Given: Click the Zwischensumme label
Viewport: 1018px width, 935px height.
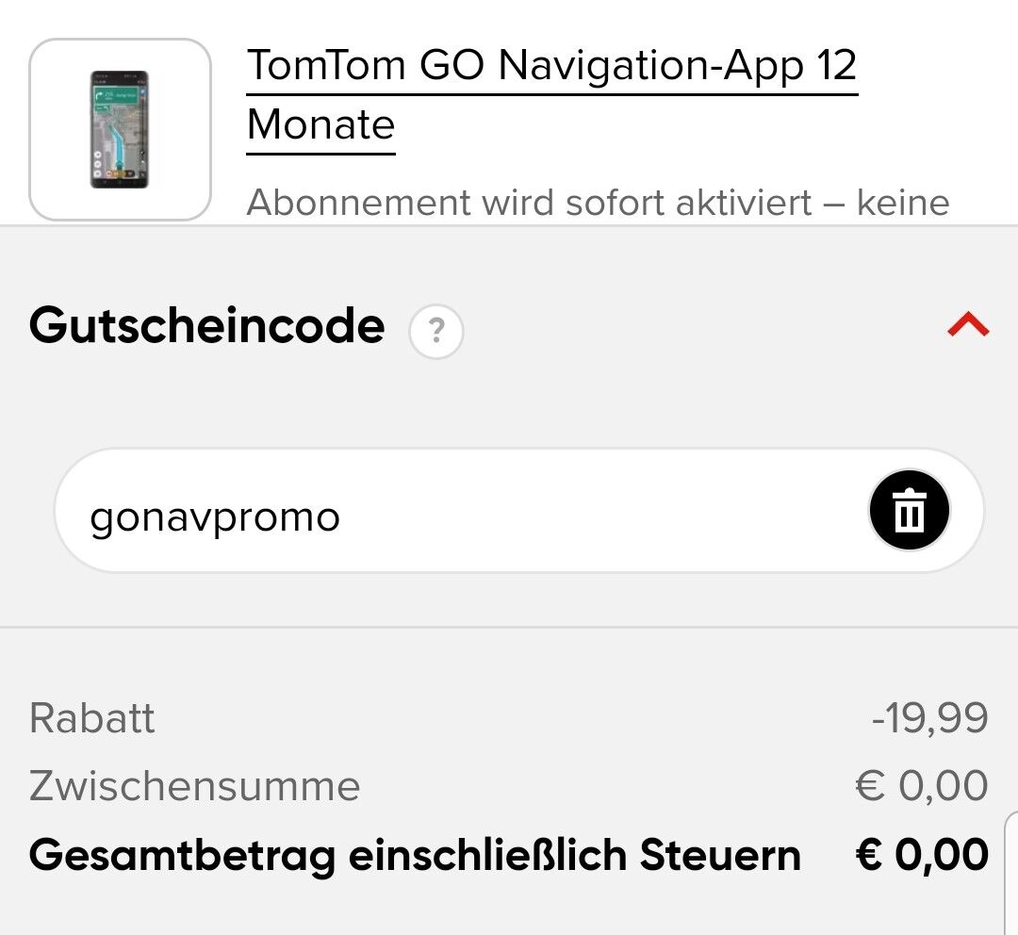Looking at the screenshot, I should click(195, 786).
